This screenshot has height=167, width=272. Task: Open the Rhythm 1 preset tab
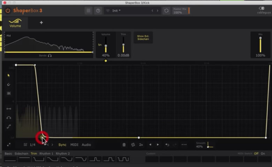pos(46,154)
